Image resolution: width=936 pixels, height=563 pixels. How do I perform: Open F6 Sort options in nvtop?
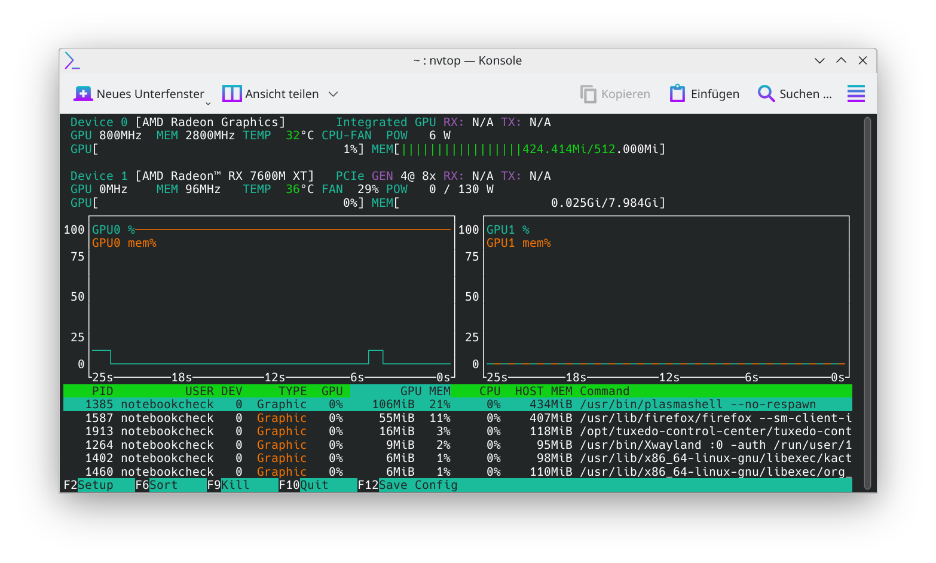click(157, 485)
